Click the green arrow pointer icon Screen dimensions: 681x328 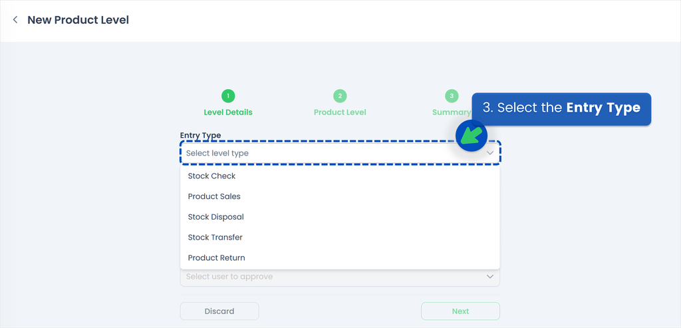coord(472,135)
